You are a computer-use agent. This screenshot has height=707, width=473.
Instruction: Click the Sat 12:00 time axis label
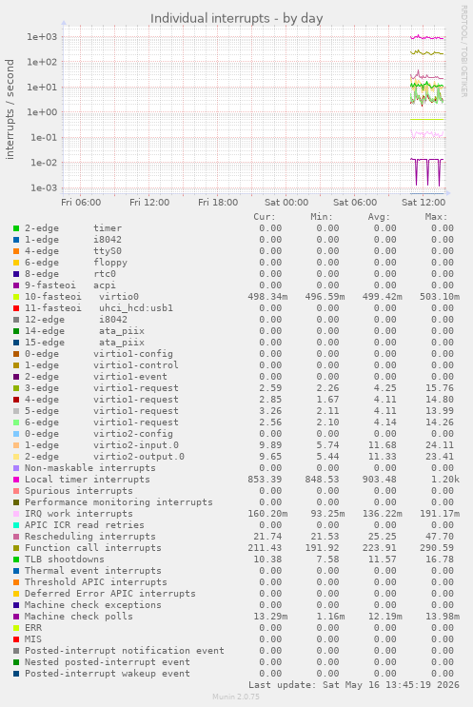tap(424, 202)
